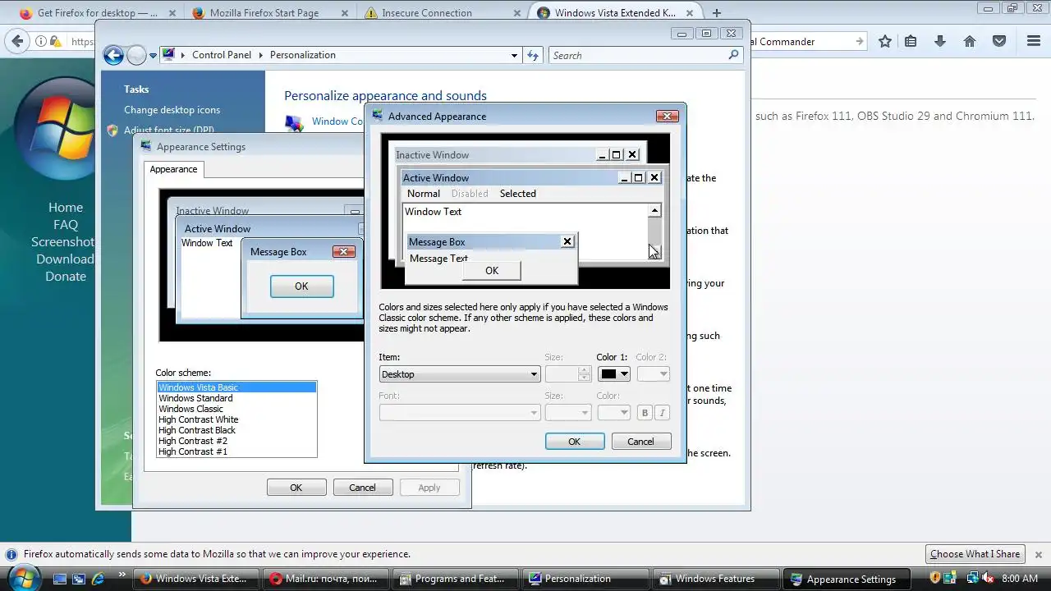The width and height of the screenshot is (1051, 591).
Task: Open the Pocket icon in Firefox toolbar
Action: [x=999, y=41]
